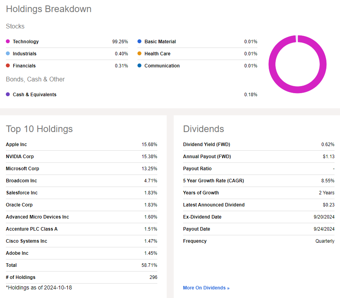Click the pink donut chart ring
The image size is (340, 298).
click(x=298, y=90)
